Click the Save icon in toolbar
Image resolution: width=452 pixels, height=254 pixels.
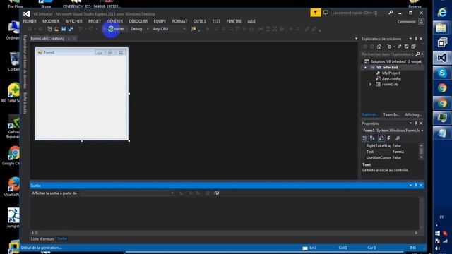click(64, 29)
